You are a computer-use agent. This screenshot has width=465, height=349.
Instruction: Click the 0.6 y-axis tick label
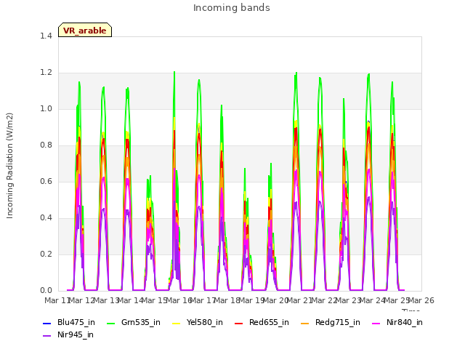[x=46, y=181]
